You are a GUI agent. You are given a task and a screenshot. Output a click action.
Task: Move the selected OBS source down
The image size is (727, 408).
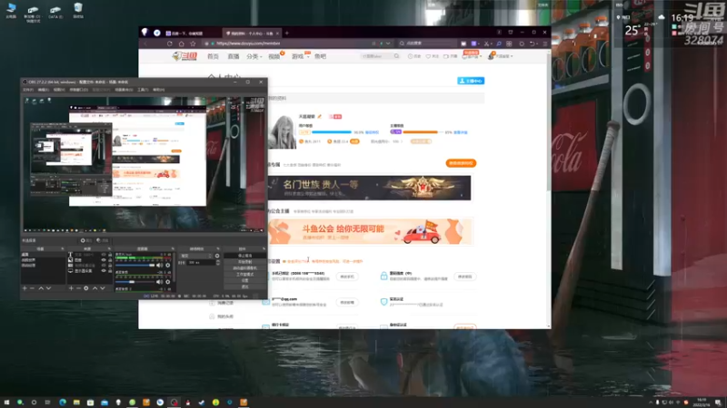(x=103, y=288)
